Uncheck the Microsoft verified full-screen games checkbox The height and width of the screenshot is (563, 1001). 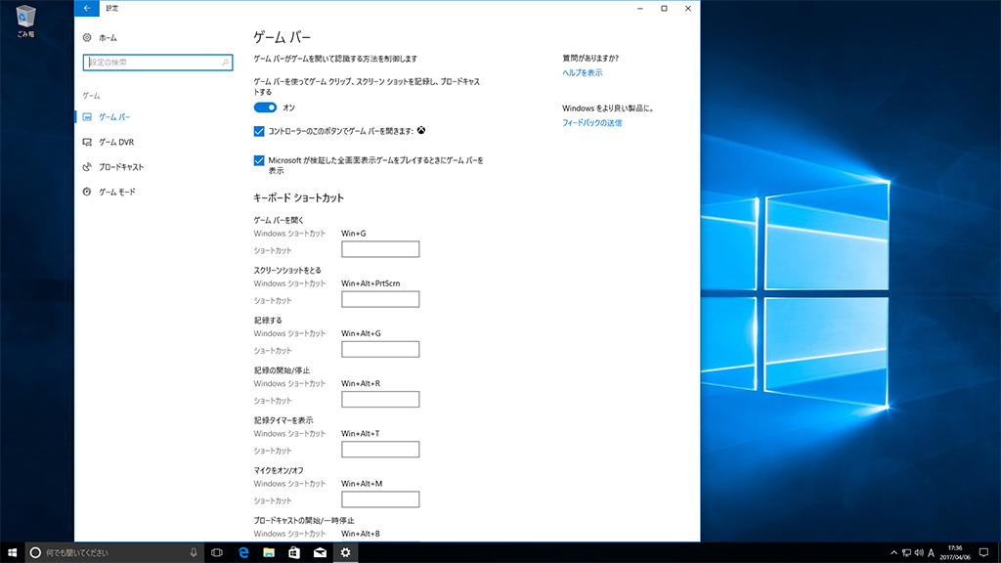point(259,160)
